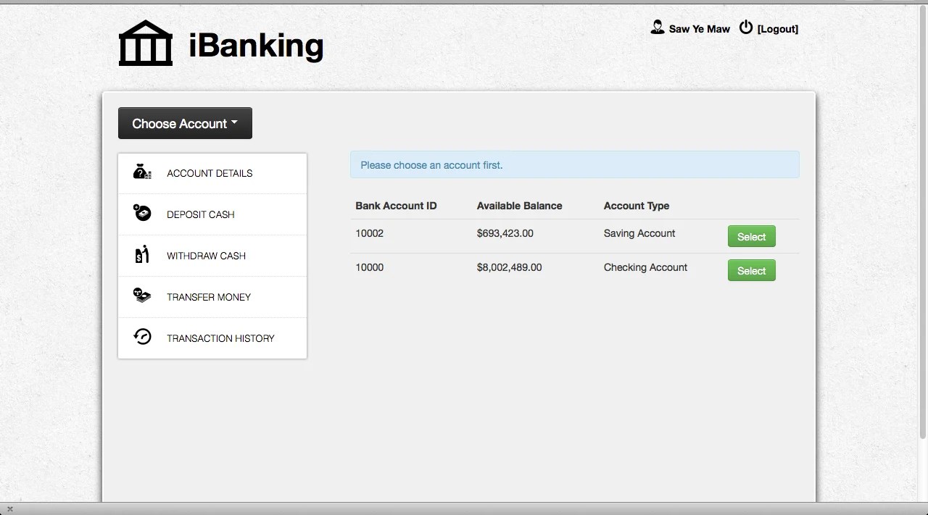Image resolution: width=928 pixels, height=515 pixels.
Task: Click the Bank Account ID column header
Action: 396,206
